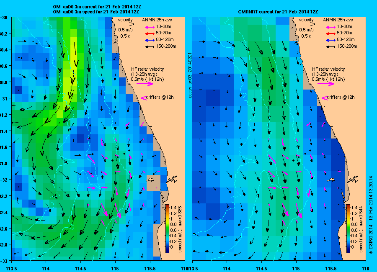Click 'ANMN 25h avg' label in right map
The height and width of the screenshot is (272, 377).
click(x=338, y=20)
